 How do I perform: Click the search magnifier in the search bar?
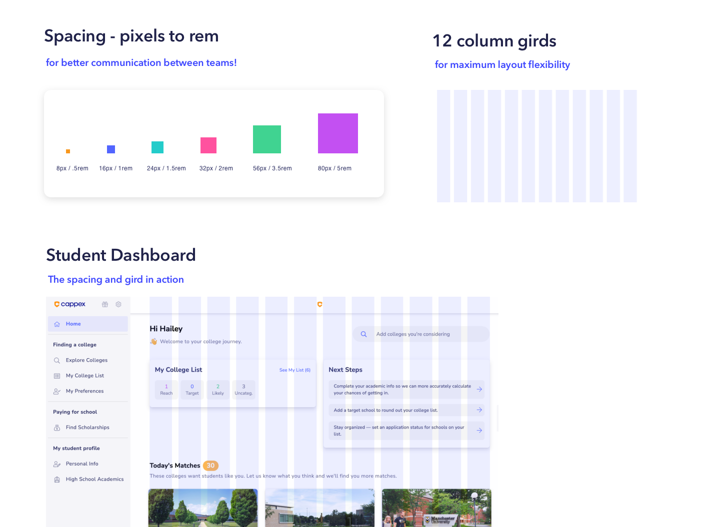coord(364,334)
